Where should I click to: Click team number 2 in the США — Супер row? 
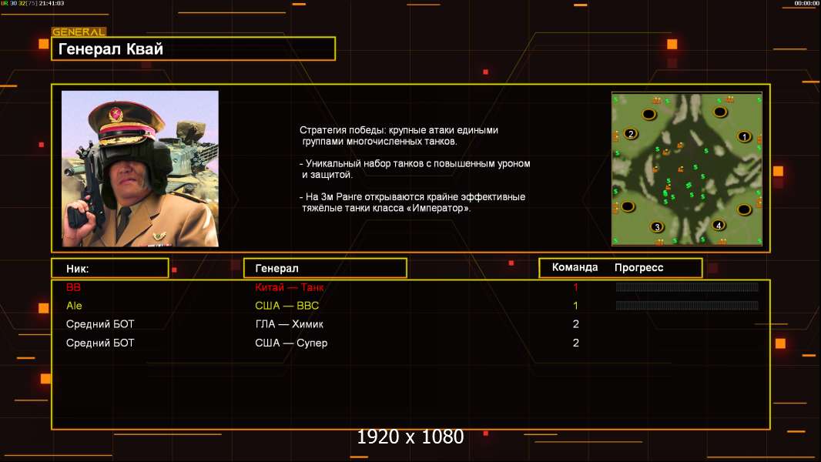pos(576,343)
